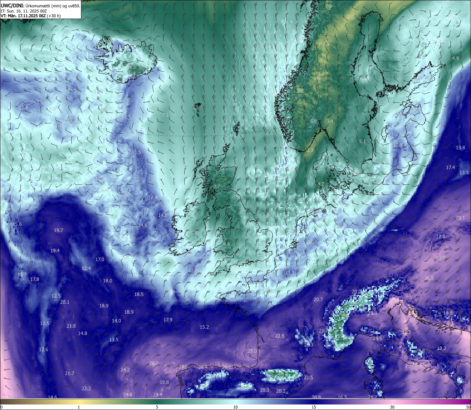Screen dimensions: 471x410
Task: Click the map value '15.6'
Action: click(17, 224)
